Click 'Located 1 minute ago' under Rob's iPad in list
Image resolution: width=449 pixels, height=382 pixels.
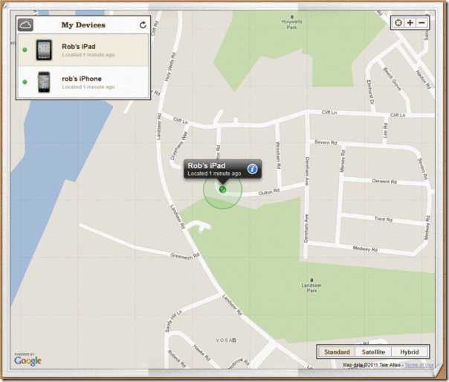[88, 55]
